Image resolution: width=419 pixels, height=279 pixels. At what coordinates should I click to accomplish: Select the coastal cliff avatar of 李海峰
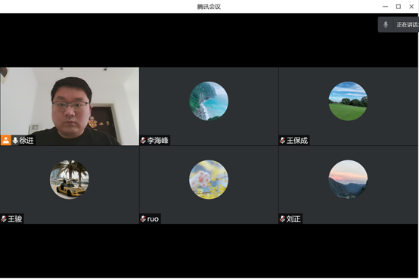click(x=209, y=101)
